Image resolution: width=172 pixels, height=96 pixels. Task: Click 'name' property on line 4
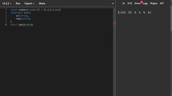coord(19,19)
